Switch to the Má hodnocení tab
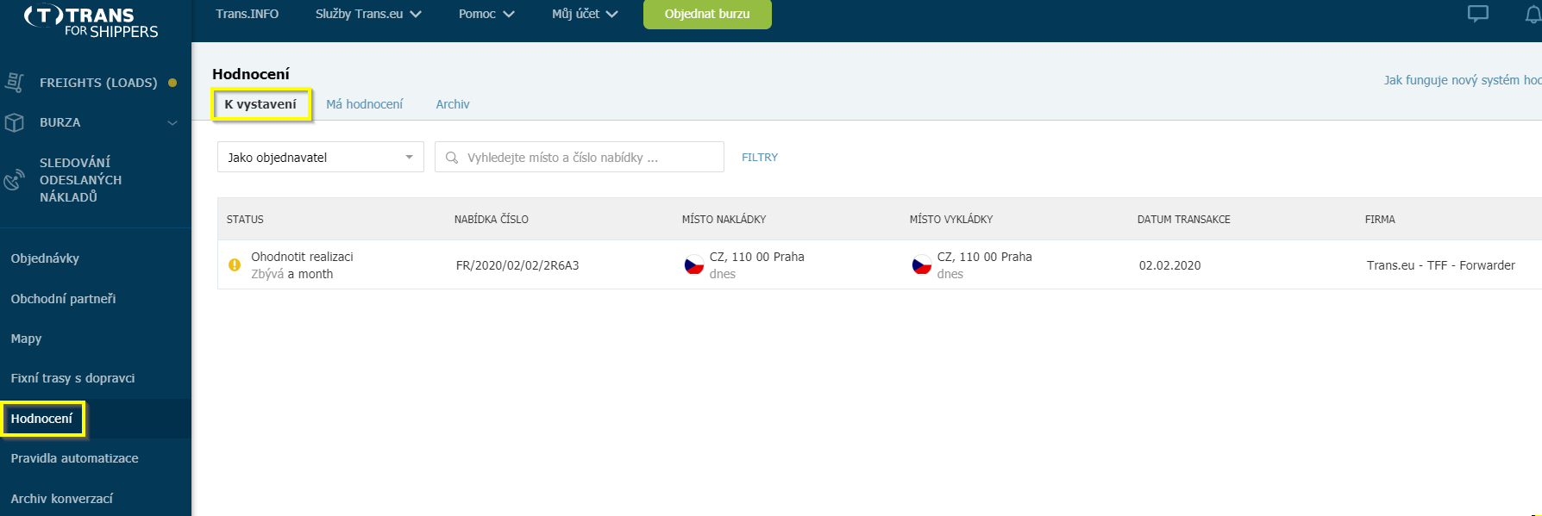1542x516 pixels. pos(364,104)
